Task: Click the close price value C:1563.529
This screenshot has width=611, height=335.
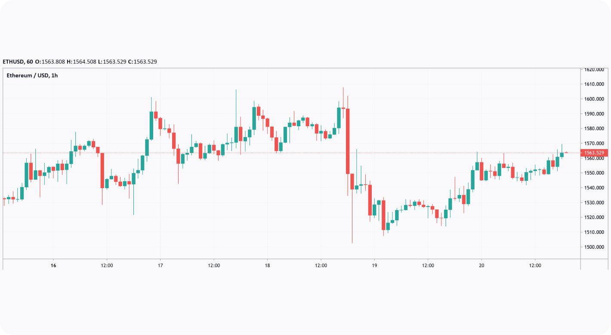Action: [x=142, y=62]
